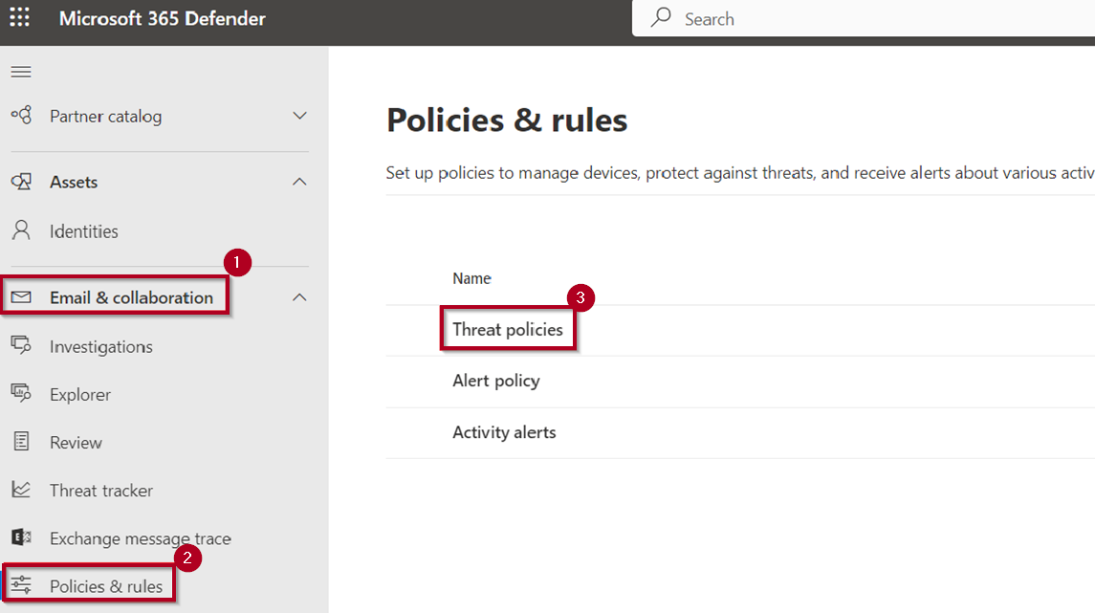The image size is (1095, 613).
Task: Collapse the Assets section chevron
Action: pyautogui.click(x=299, y=182)
